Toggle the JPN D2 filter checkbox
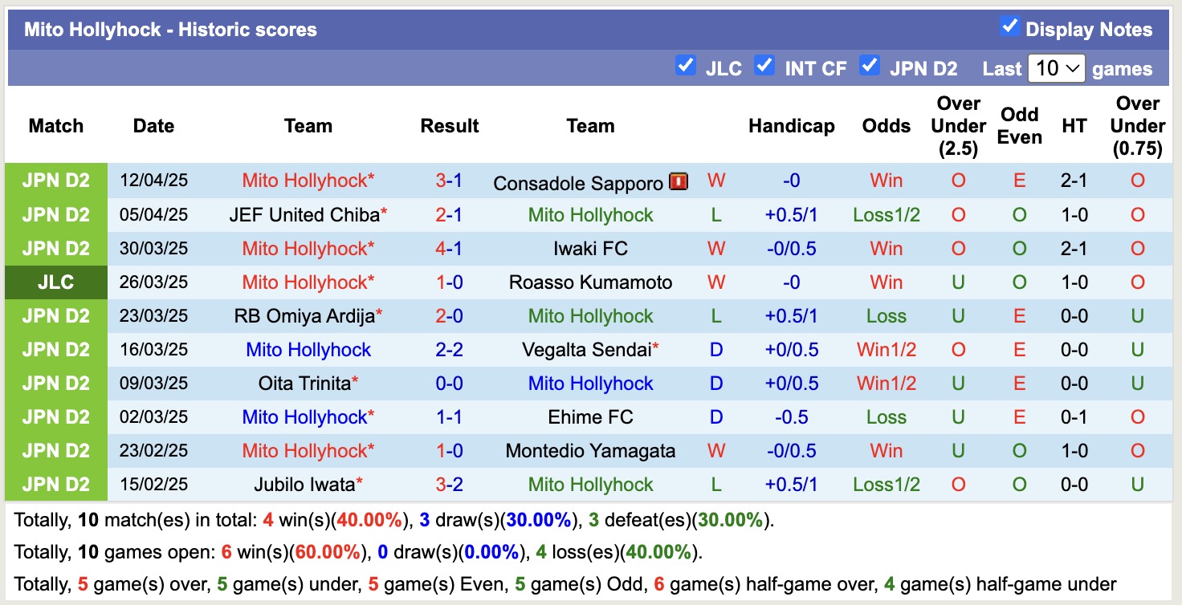The width and height of the screenshot is (1182, 605). coord(870,67)
